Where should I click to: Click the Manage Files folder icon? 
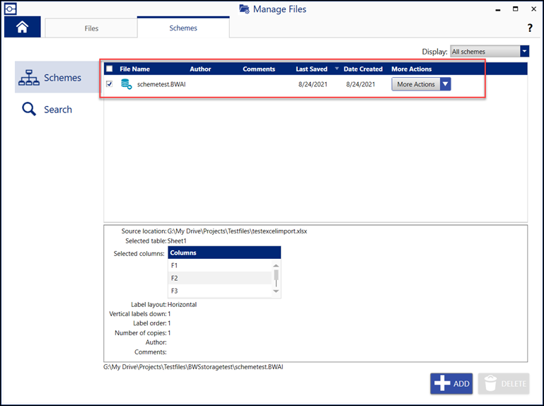pyautogui.click(x=244, y=9)
